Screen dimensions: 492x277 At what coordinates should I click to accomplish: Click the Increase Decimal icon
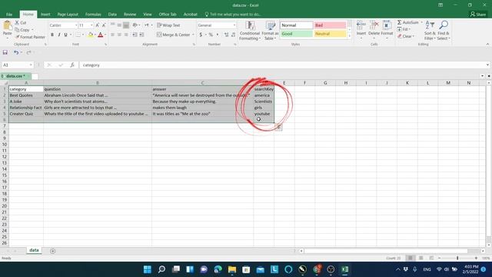coord(226,35)
